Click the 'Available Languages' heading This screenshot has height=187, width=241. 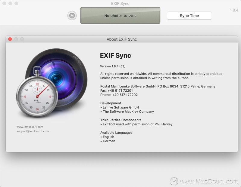click(116, 133)
